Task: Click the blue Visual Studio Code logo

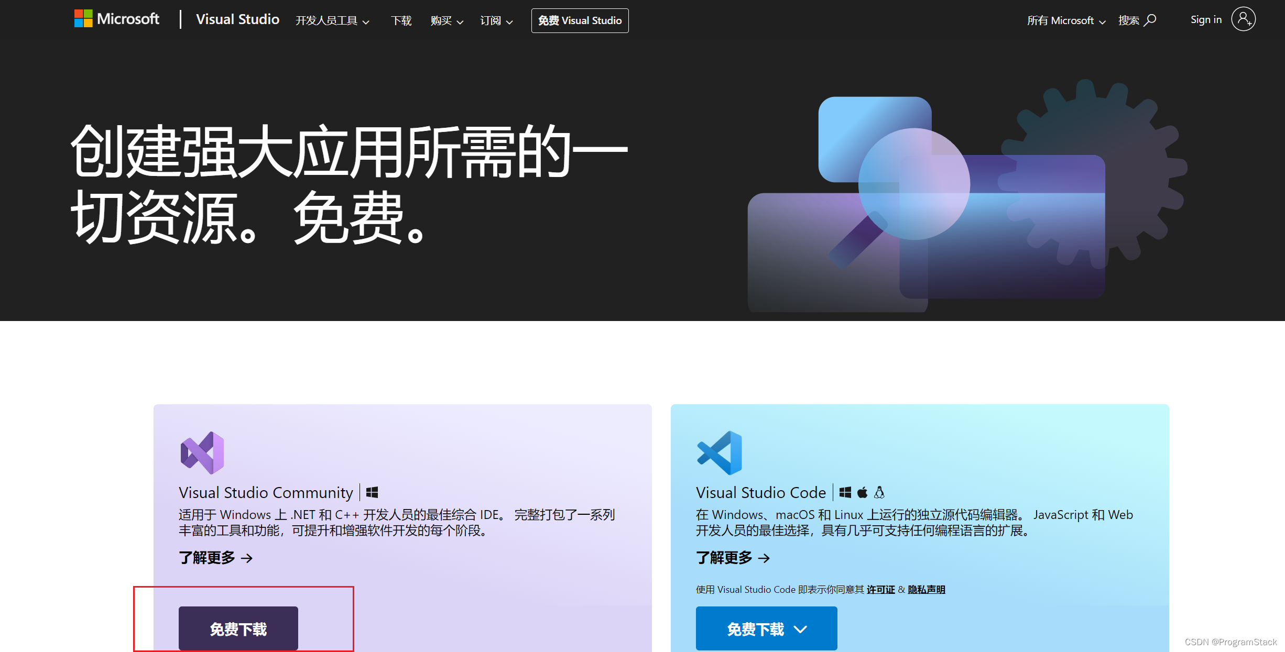Action: click(x=720, y=452)
